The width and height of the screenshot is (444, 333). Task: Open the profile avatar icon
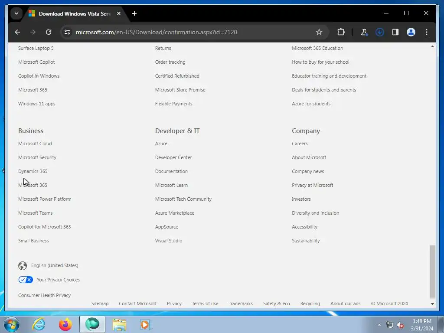(x=411, y=32)
